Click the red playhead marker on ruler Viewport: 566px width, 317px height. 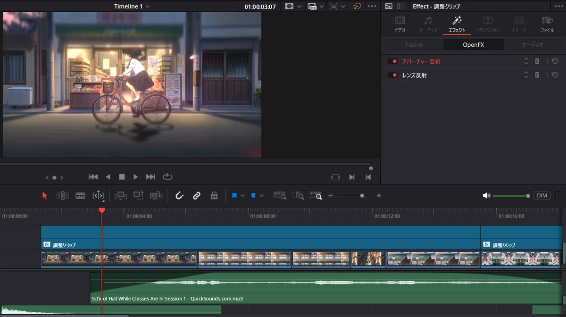point(102,210)
